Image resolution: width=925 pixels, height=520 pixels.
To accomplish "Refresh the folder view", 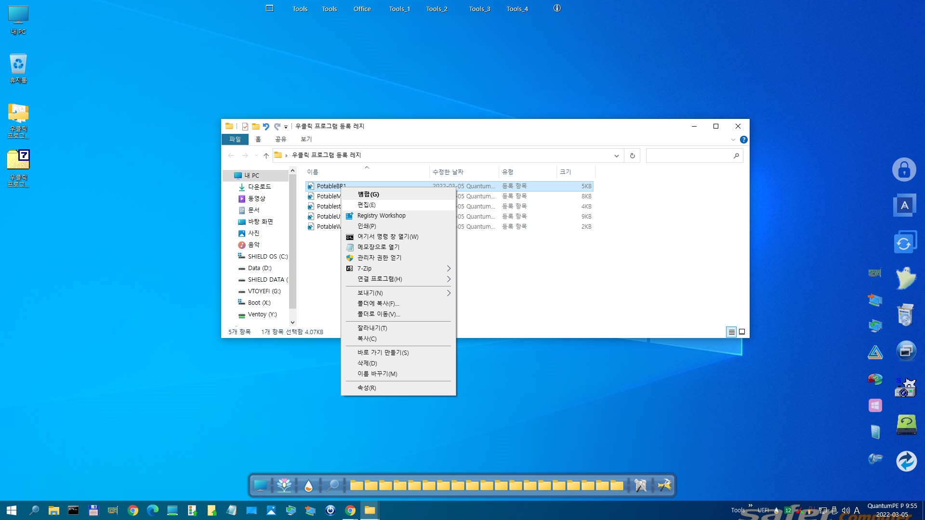I will [632, 156].
